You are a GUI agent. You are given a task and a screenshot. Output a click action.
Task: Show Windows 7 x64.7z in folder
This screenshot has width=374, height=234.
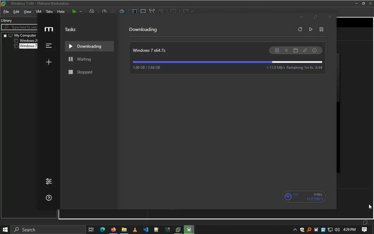(296, 50)
